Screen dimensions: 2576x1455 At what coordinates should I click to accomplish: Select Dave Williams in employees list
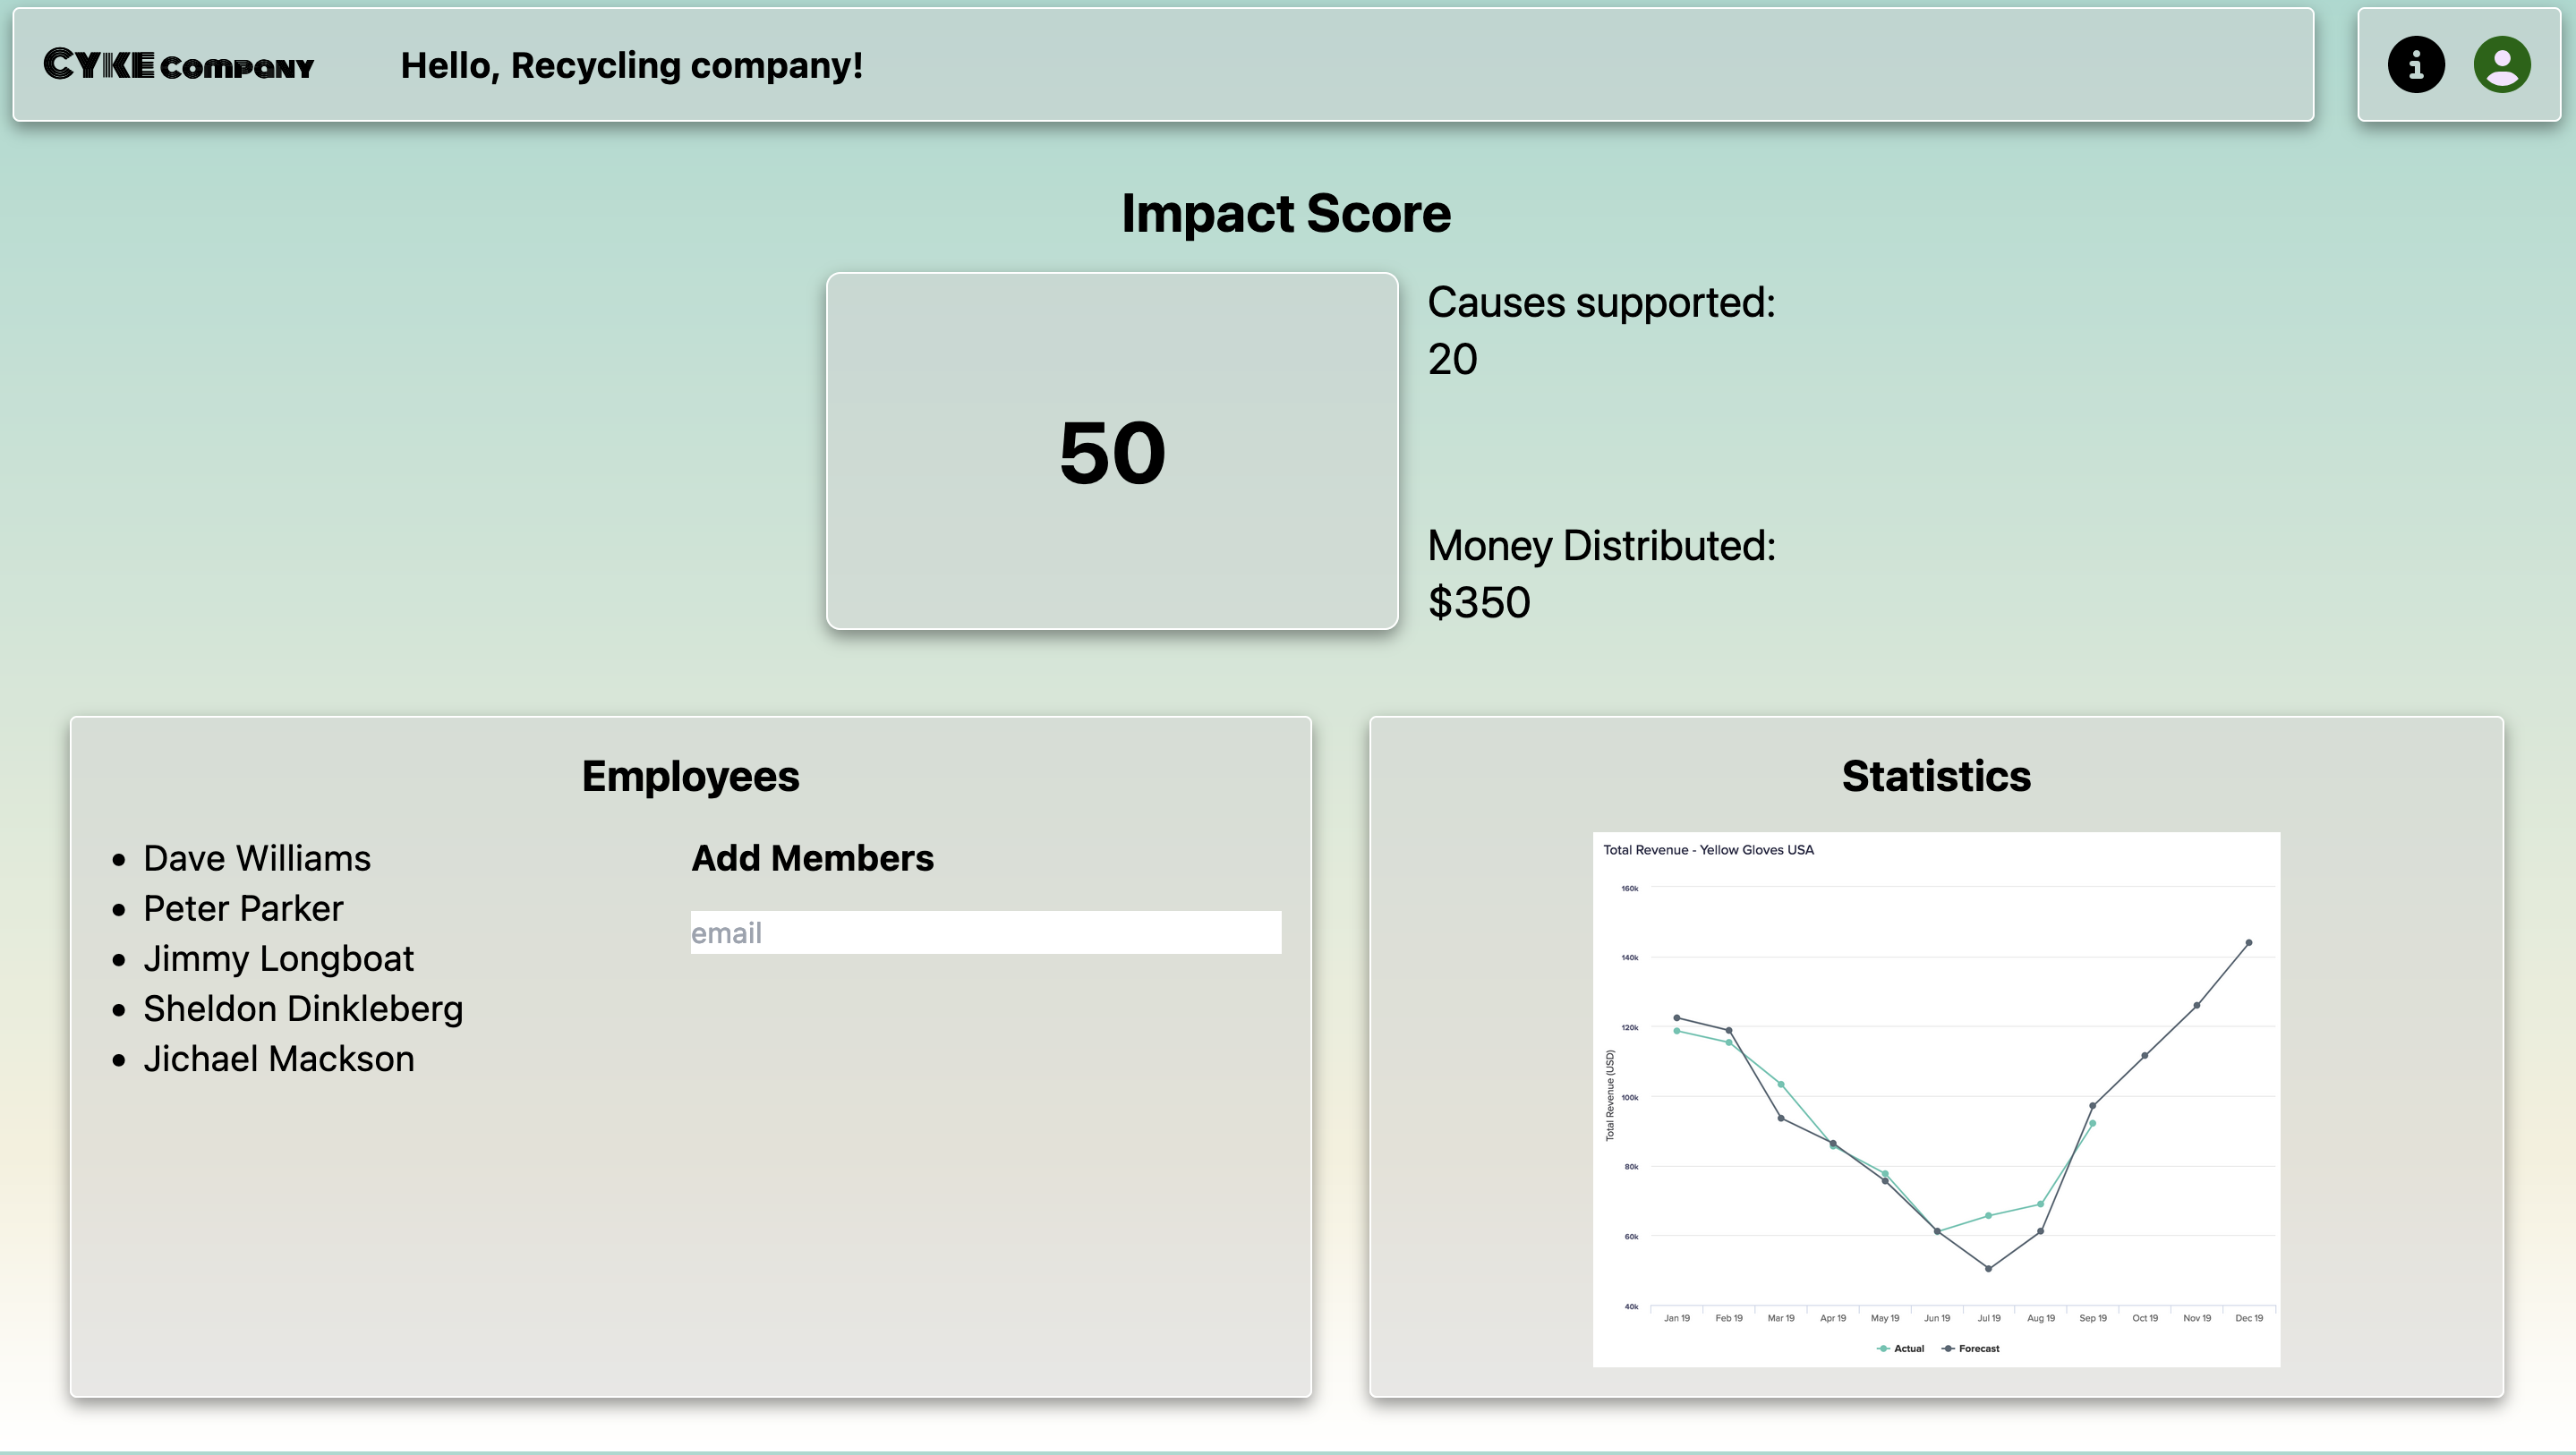(256, 859)
